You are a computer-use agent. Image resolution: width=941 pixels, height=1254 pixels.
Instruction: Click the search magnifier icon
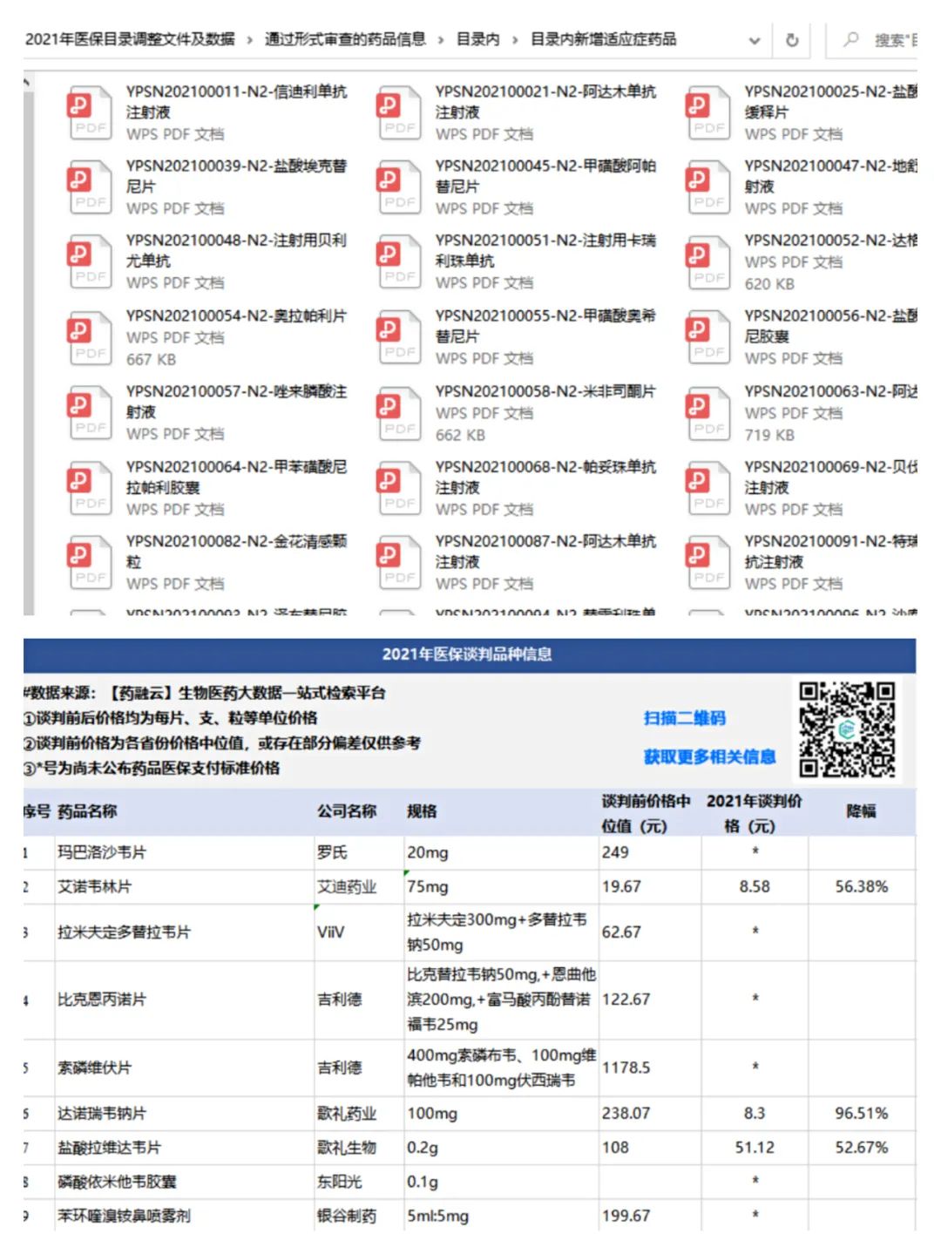pyautogui.click(x=851, y=39)
